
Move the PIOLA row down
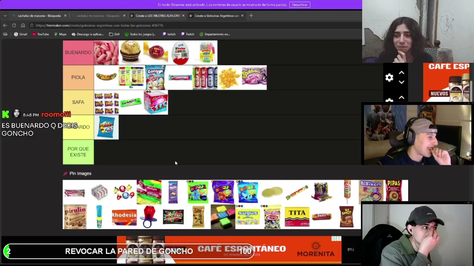401,82
